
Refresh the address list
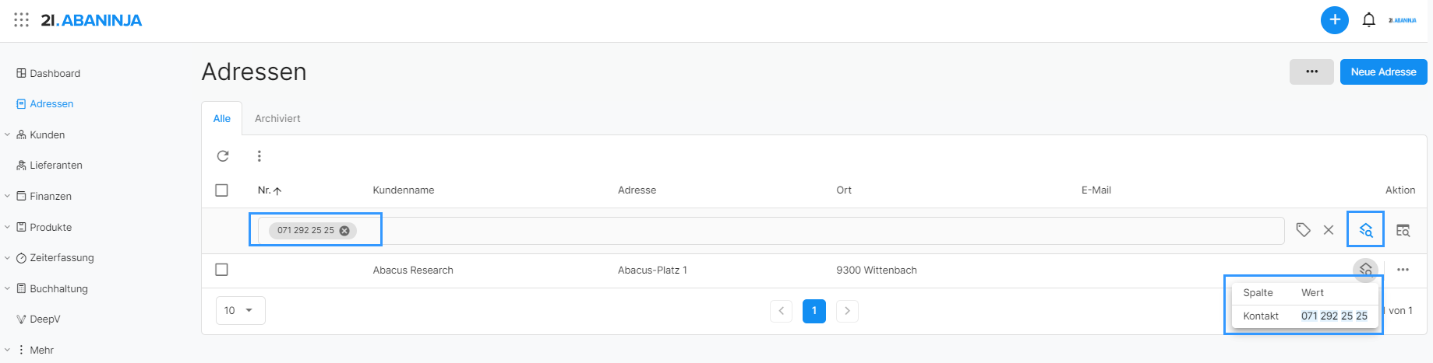[x=223, y=156]
